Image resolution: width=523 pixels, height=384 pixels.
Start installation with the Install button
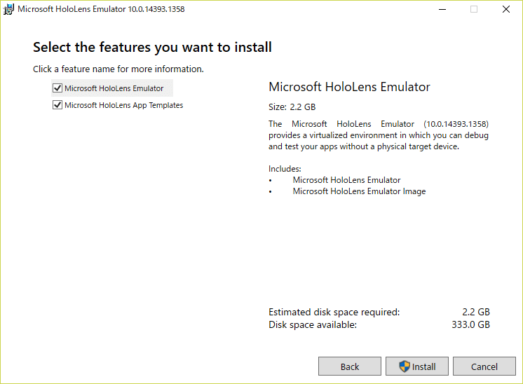pos(417,366)
